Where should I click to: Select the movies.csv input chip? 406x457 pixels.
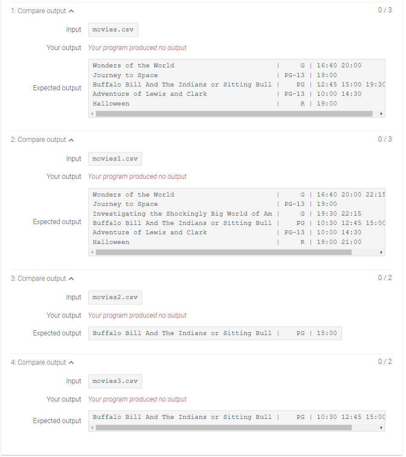tap(113, 30)
